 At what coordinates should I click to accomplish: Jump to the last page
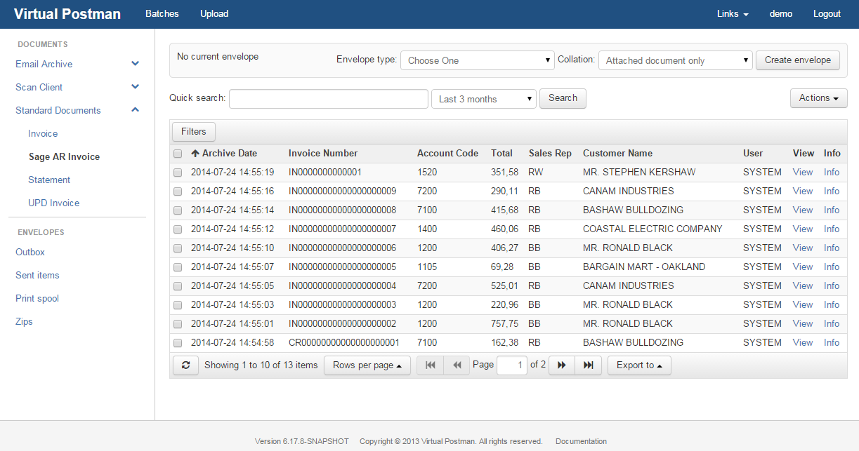point(588,365)
